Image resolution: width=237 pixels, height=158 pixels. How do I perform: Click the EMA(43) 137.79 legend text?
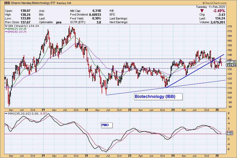coord(17,32)
